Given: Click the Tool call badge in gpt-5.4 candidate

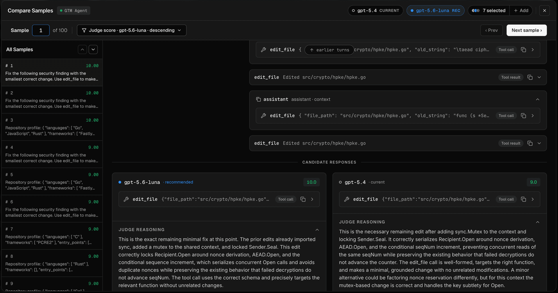Looking at the screenshot, I should pos(506,199).
